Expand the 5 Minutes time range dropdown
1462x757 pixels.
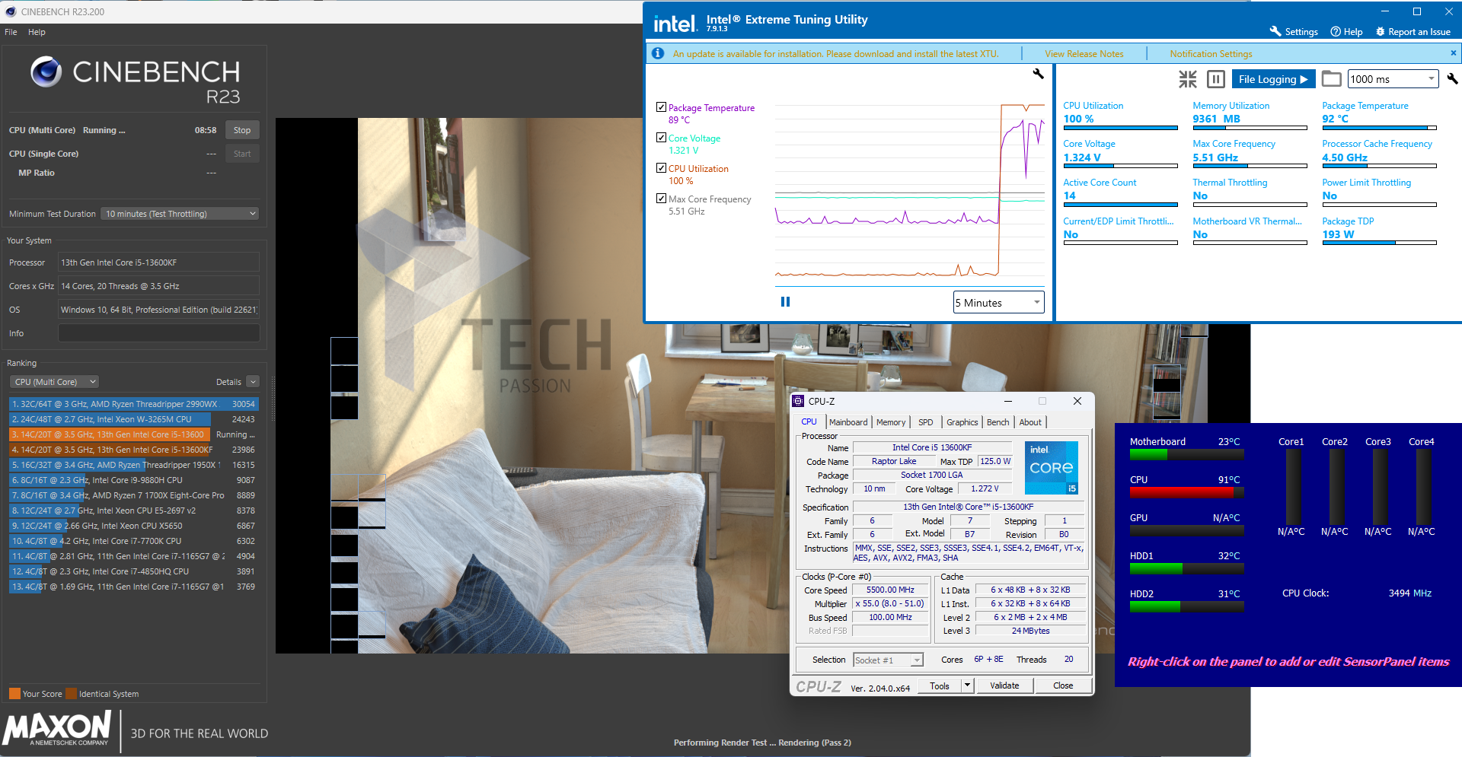click(998, 303)
